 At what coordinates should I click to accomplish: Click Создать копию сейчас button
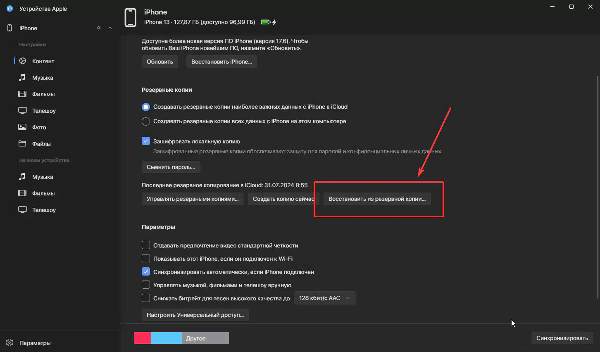[283, 199]
